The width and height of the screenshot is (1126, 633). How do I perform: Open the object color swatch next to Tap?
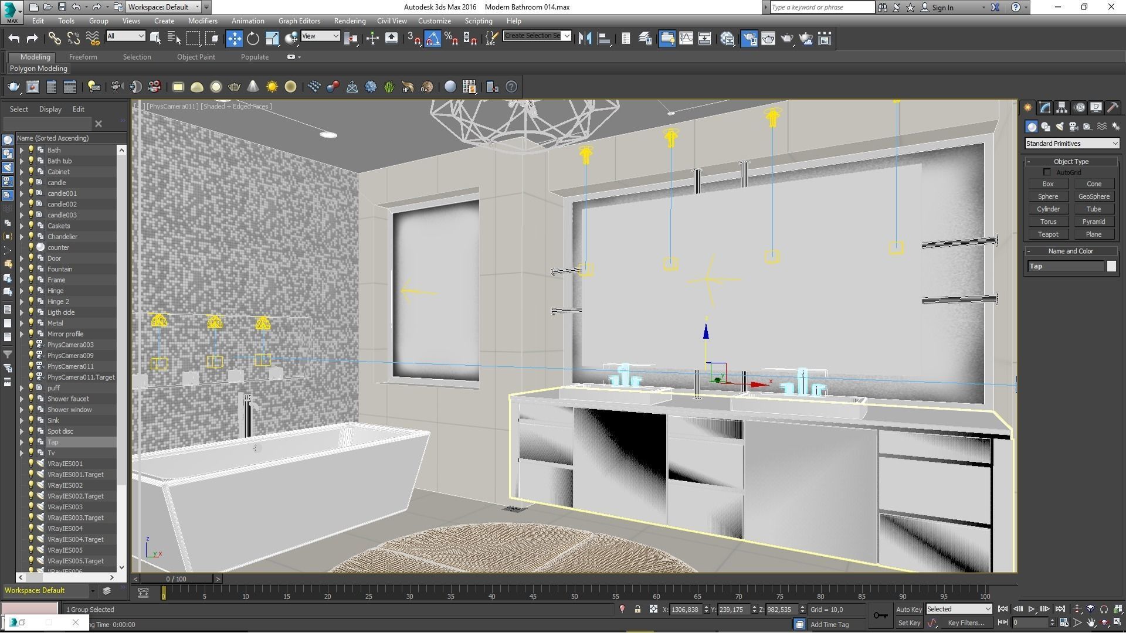tap(1111, 266)
